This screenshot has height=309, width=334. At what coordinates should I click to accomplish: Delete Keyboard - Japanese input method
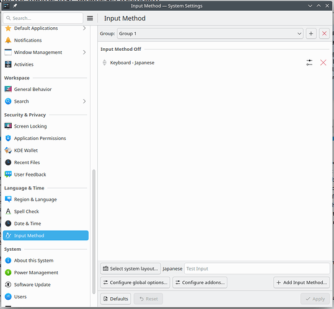coord(323,63)
